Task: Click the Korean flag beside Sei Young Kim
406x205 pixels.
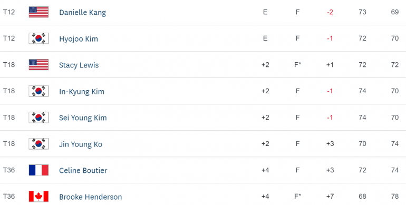Action: (x=38, y=118)
